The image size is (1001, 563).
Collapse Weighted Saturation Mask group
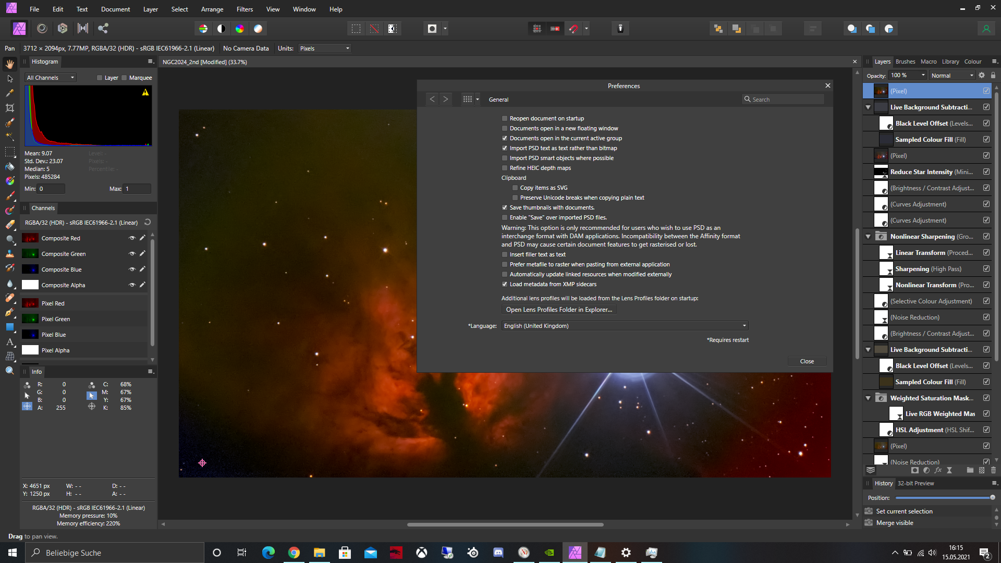click(868, 398)
